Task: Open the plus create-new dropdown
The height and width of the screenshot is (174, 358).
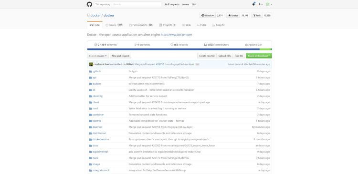Action: [260, 4]
